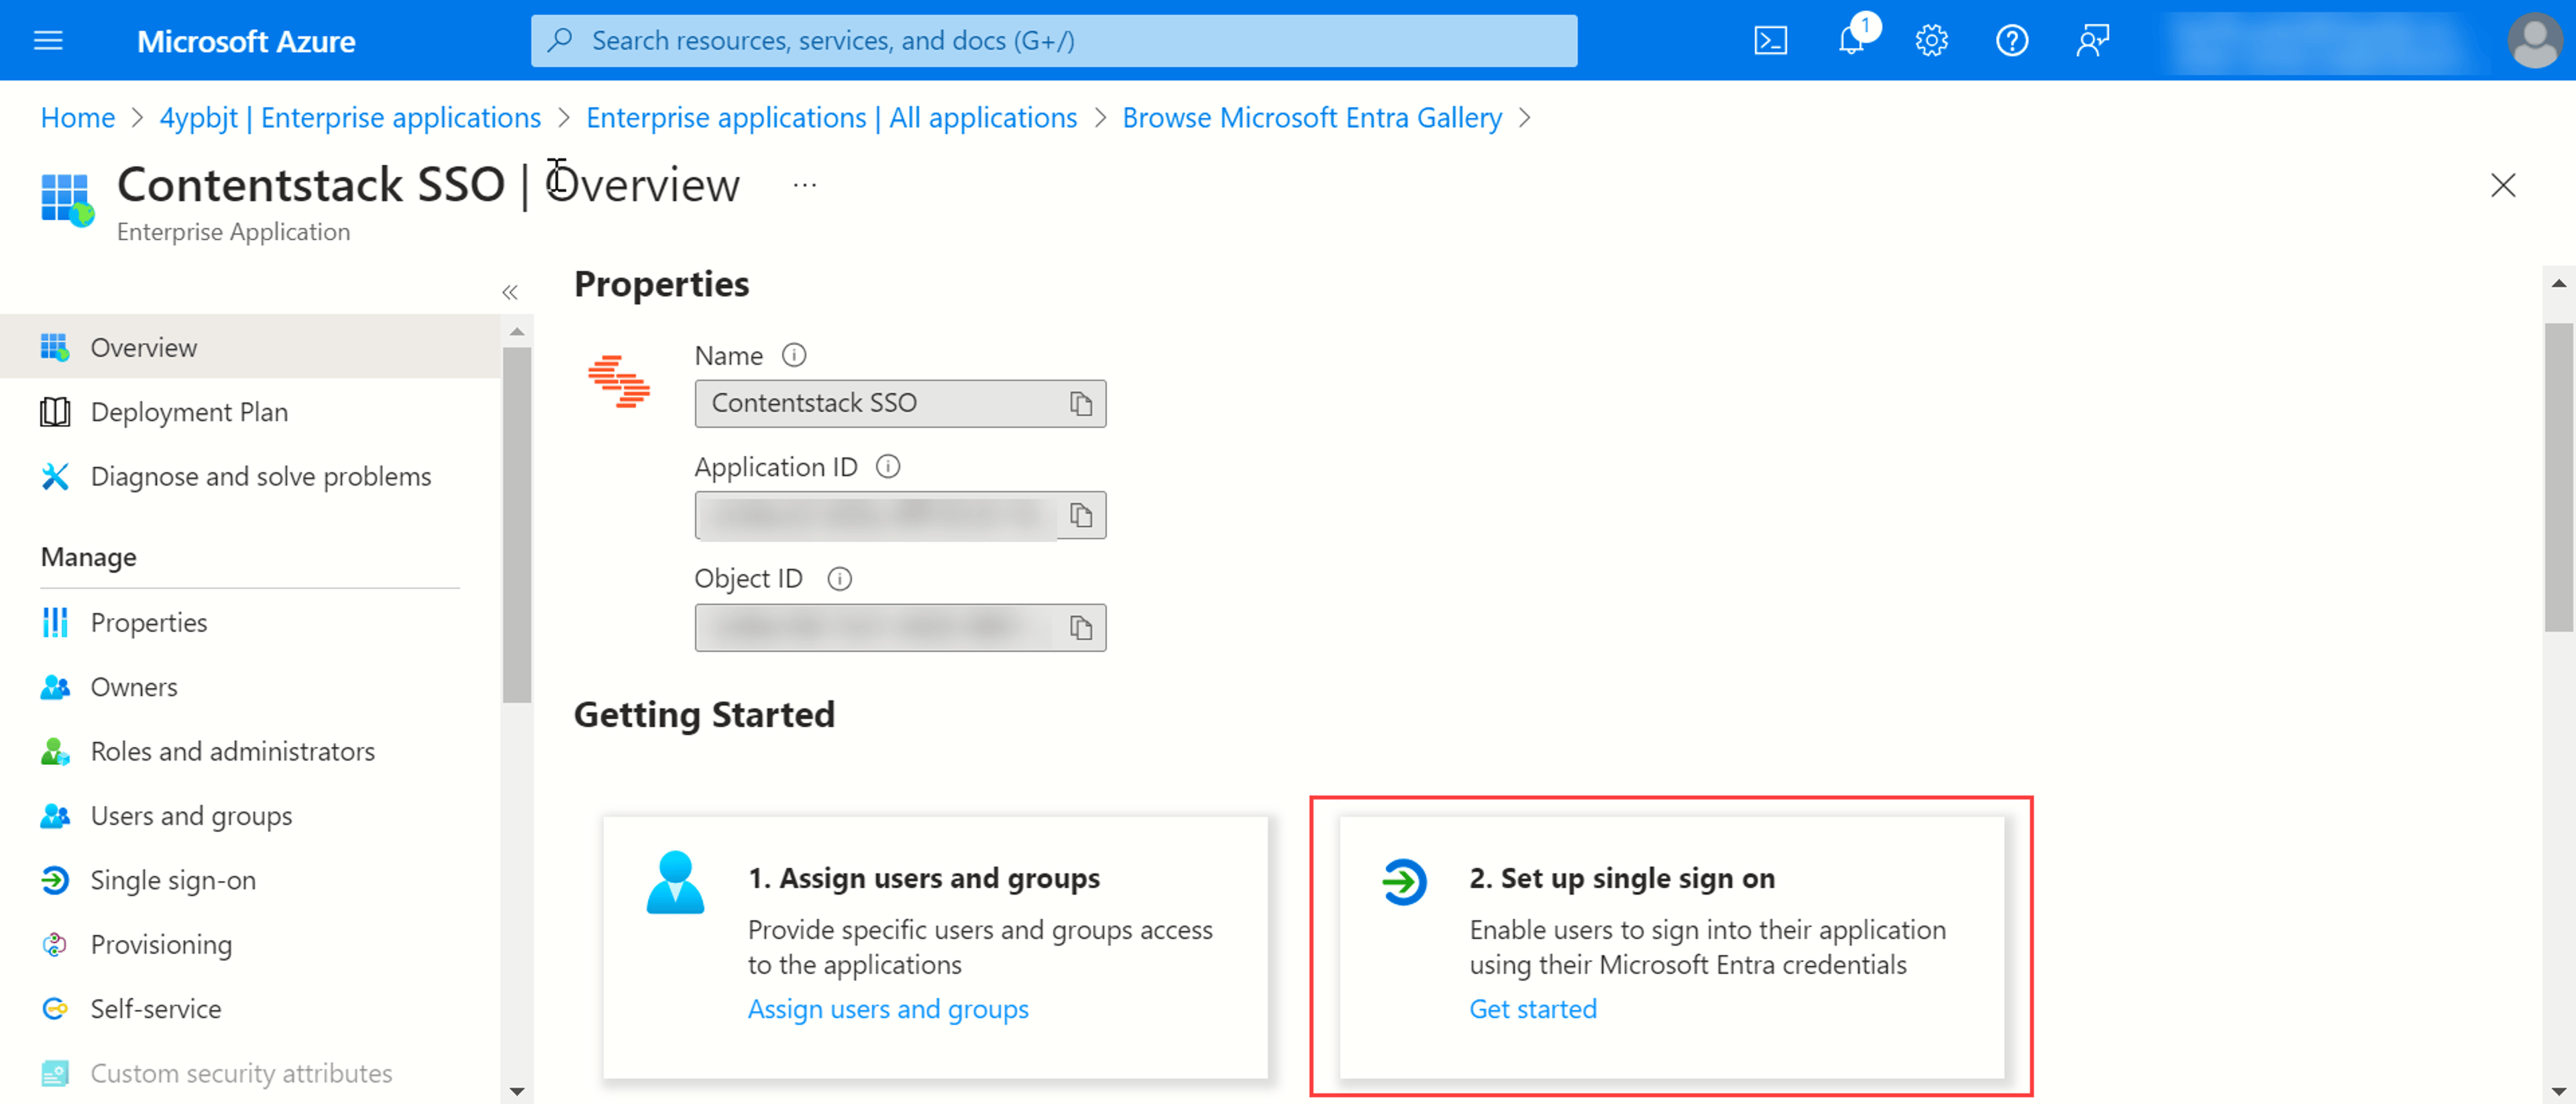Copy the Contentstack SSO name value
This screenshot has width=2576, height=1104.
point(1081,404)
